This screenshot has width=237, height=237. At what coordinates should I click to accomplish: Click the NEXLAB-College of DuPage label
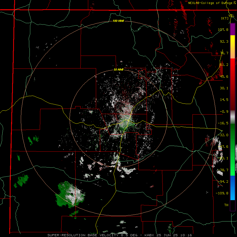[212, 3]
